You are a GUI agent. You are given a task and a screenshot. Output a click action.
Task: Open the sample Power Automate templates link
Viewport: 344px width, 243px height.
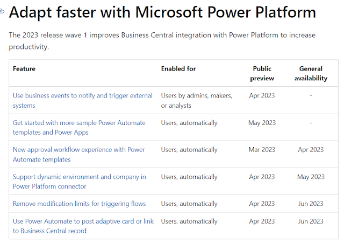[x=79, y=127]
